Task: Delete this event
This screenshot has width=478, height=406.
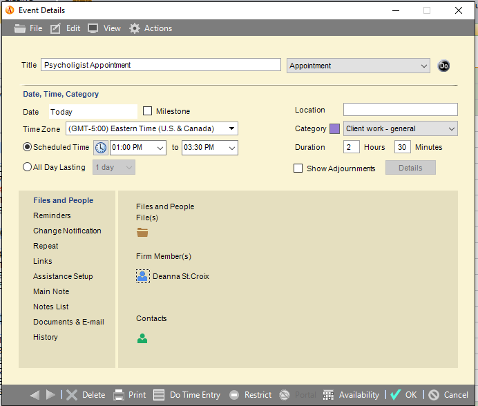Action: tap(86, 395)
